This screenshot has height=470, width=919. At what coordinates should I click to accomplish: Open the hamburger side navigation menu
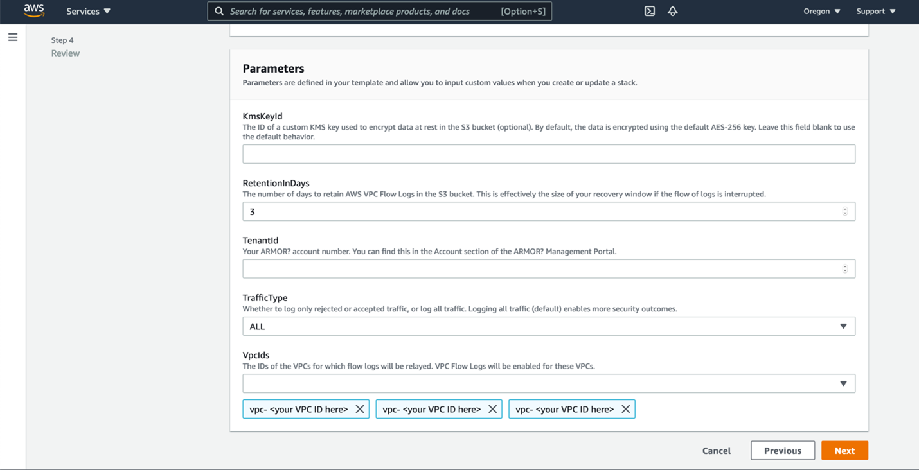pos(13,37)
